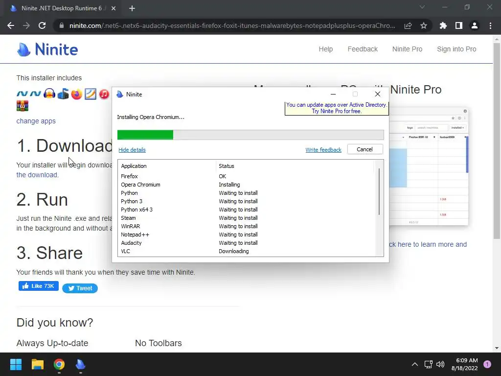Viewport: 501px width, 376px height.
Task: Open the Help page link
Action: 325,49
